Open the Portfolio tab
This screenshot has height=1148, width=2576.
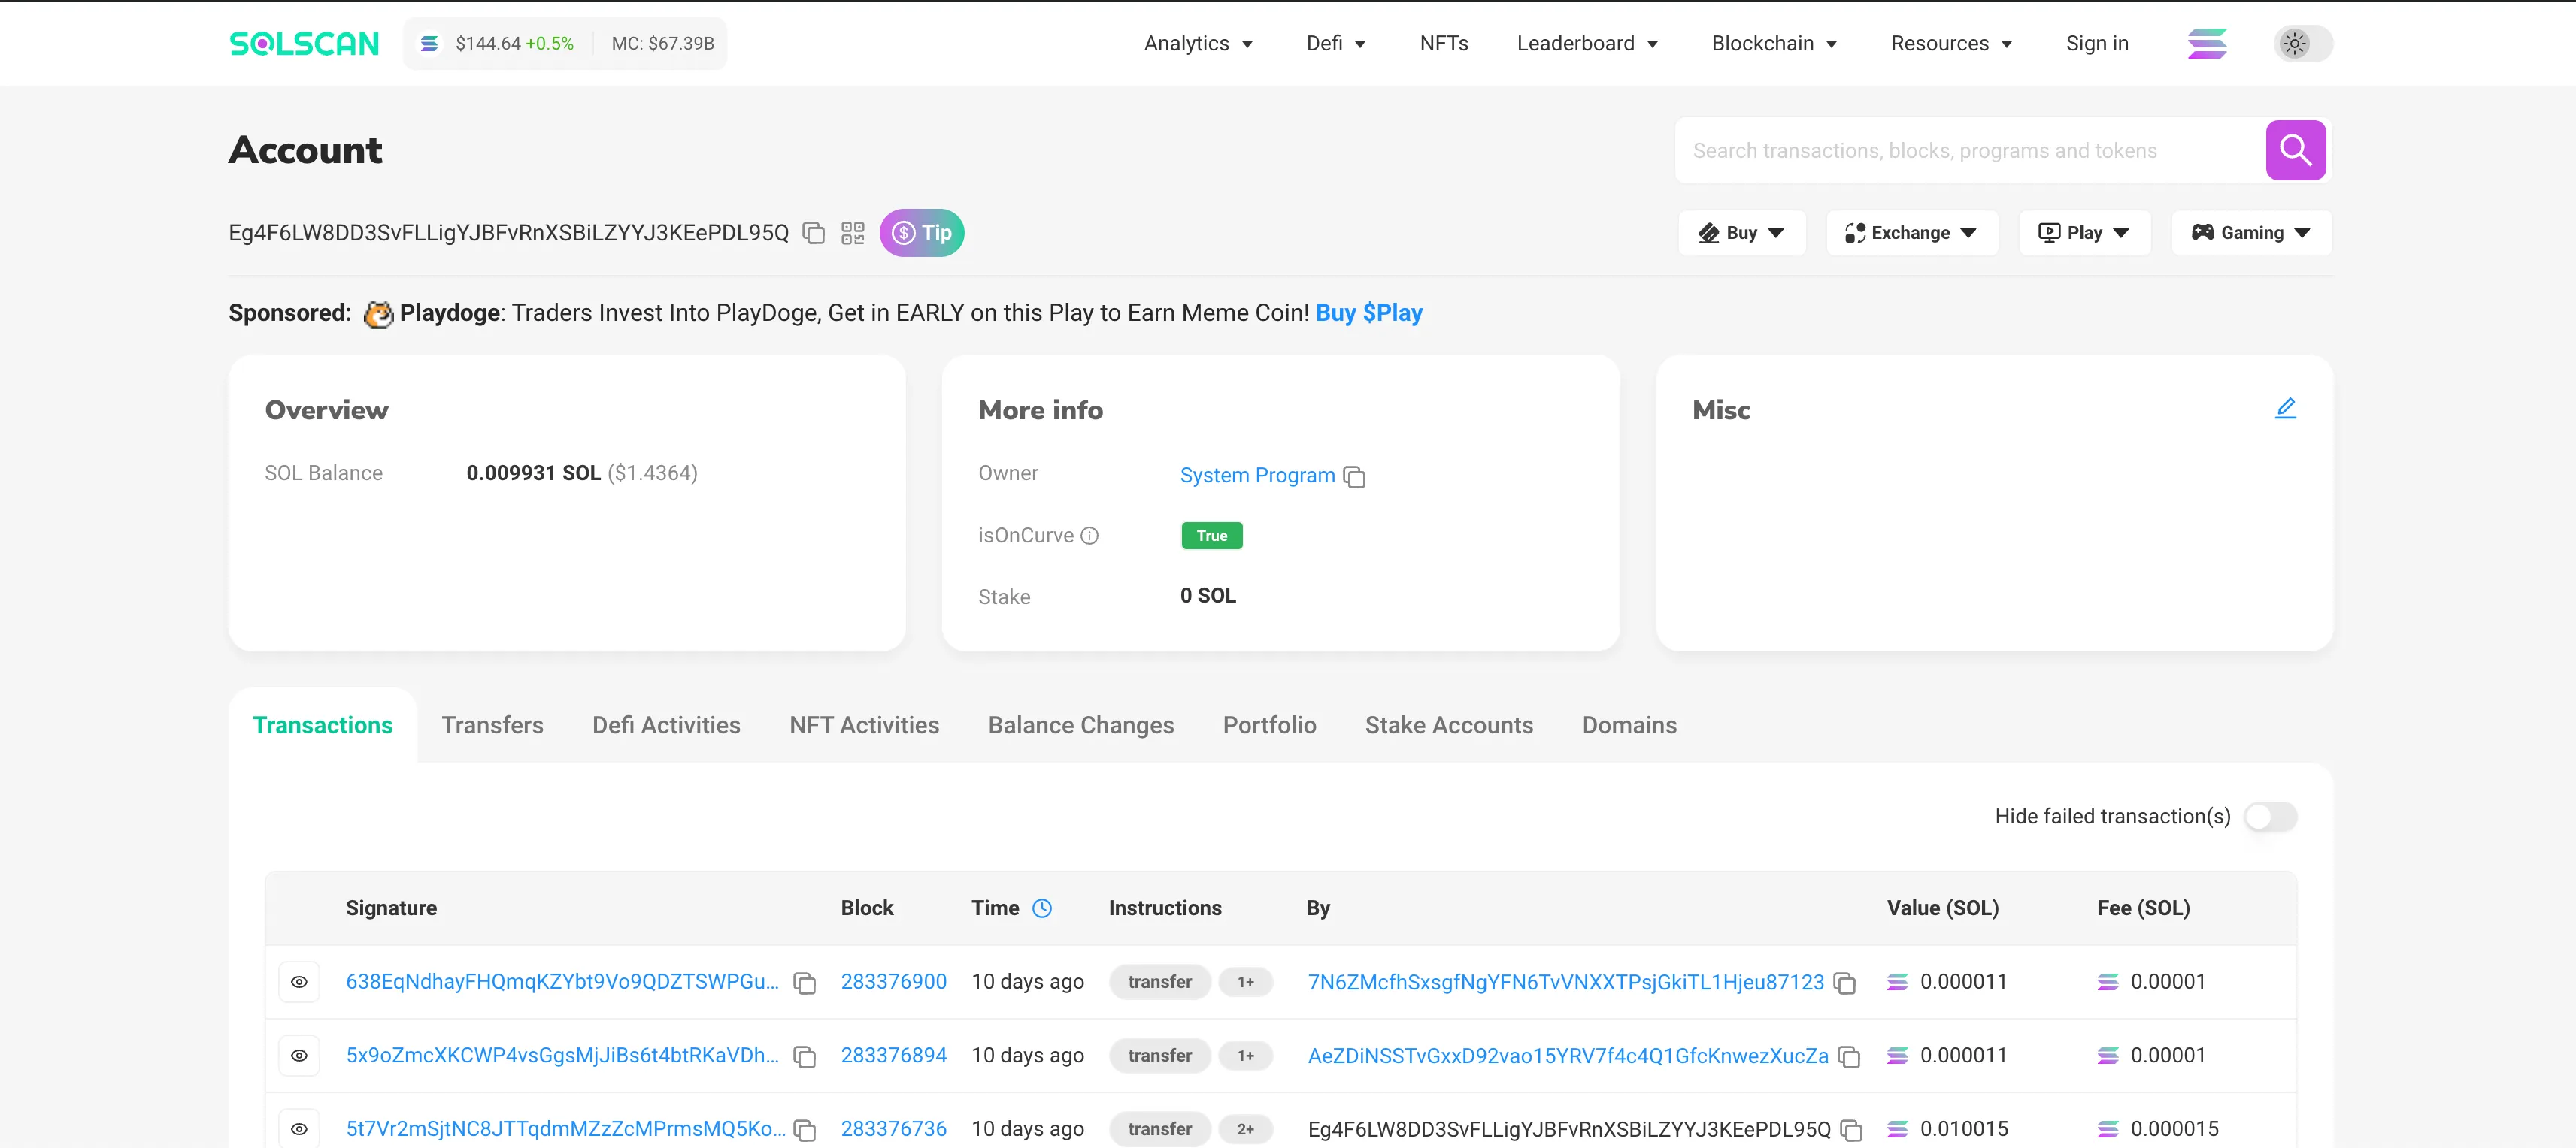[1269, 725]
